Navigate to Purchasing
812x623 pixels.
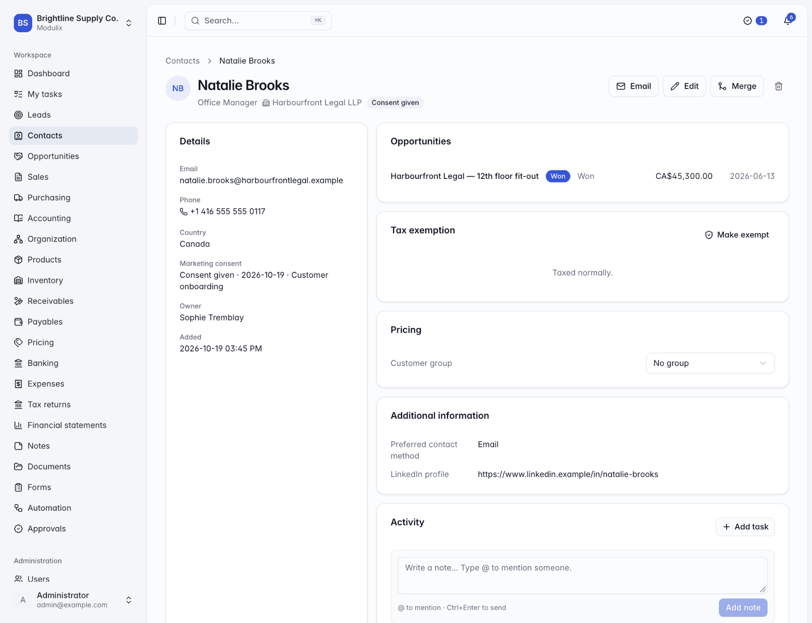[x=74, y=198]
